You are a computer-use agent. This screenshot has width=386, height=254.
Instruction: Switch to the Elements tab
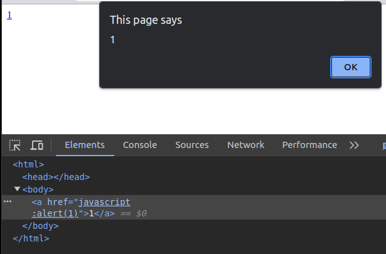85,145
